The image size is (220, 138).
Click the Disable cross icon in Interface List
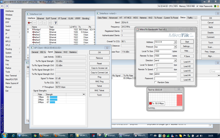click(x=45, y=23)
